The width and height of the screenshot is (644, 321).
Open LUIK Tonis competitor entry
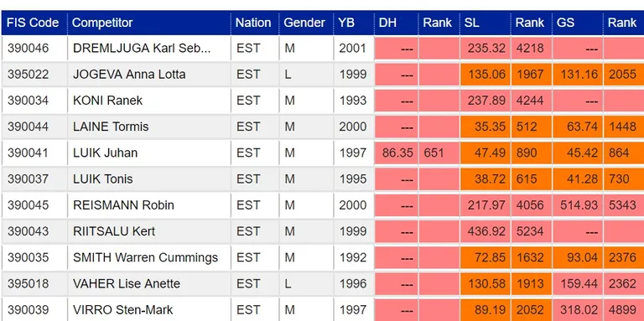tap(102, 179)
